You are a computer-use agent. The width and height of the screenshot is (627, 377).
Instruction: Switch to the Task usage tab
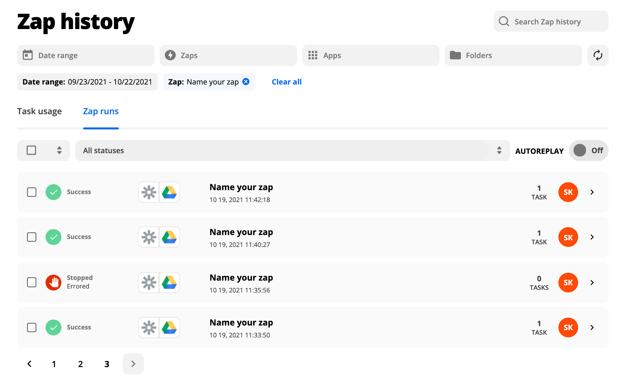coord(40,111)
